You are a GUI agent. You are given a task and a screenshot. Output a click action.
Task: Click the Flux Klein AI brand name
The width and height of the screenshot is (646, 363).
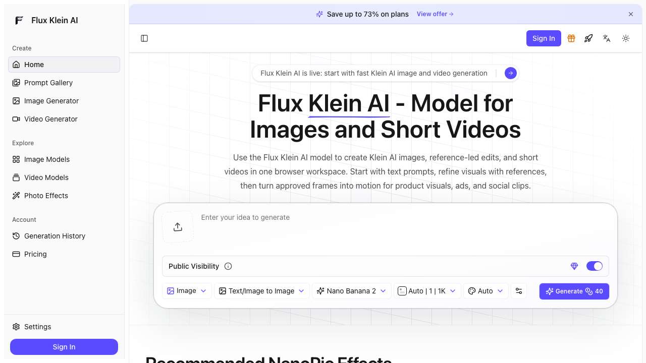(x=55, y=20)
